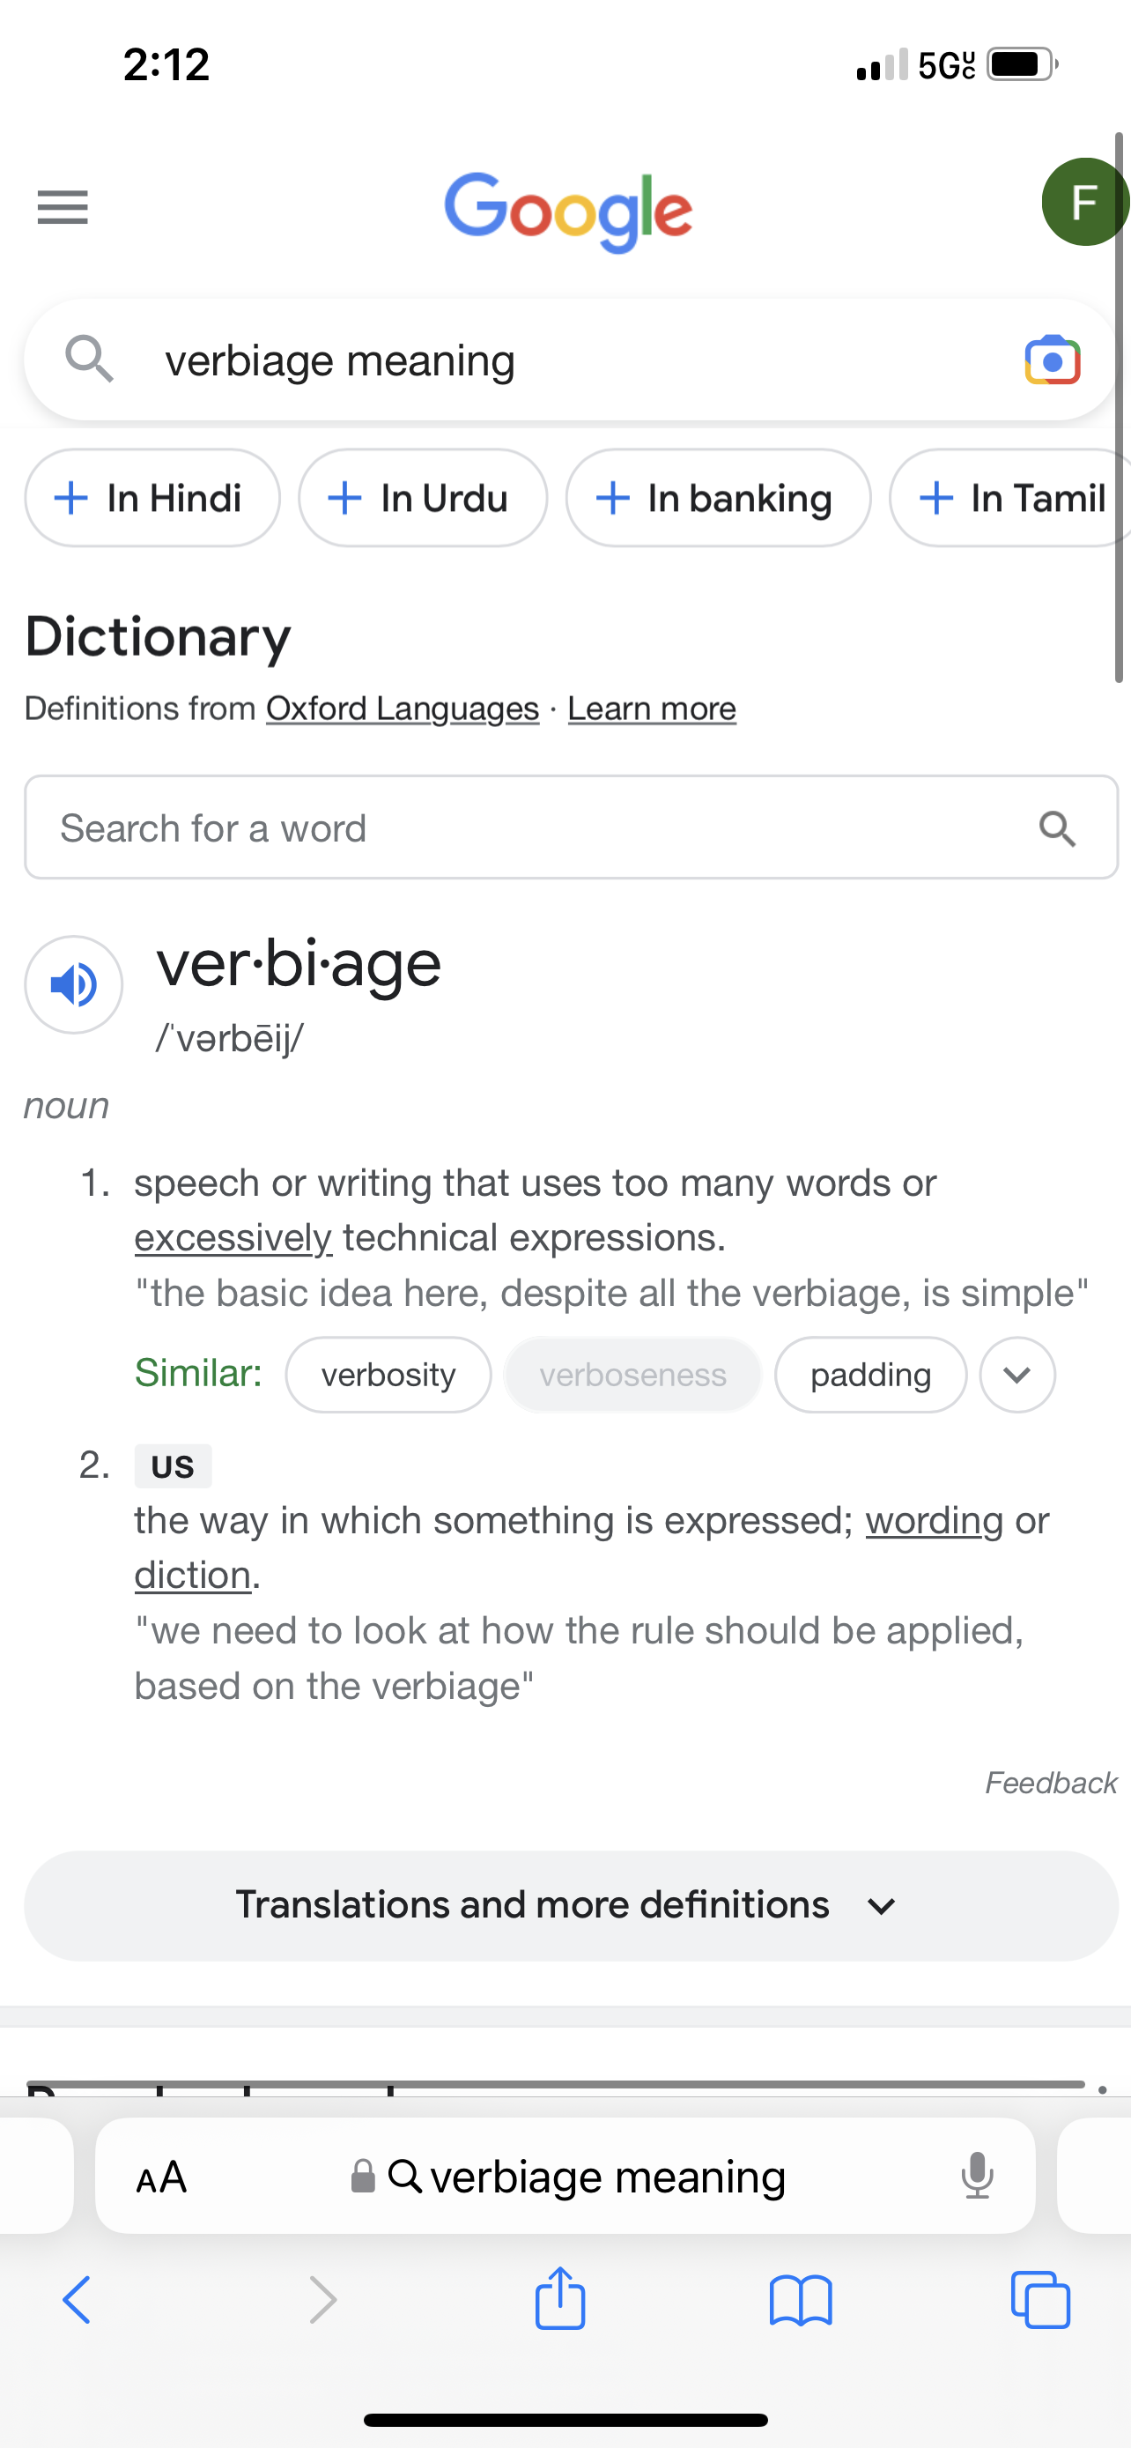
Task: Select the In banking filter chip
Action: click(718, 498)
